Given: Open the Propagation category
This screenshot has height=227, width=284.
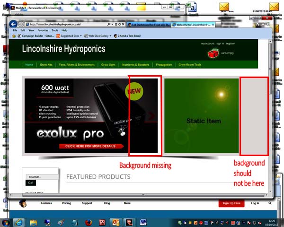Looking at the screenshot, I should (164, 65).
